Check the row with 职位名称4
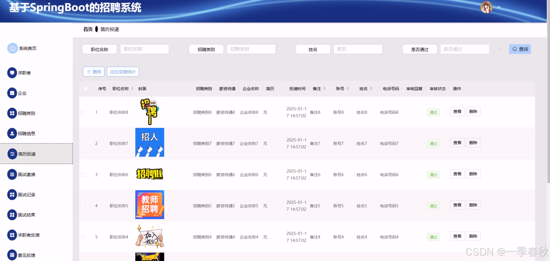Image resolution: width=550 pixels, height=261 pixels. 83,237
